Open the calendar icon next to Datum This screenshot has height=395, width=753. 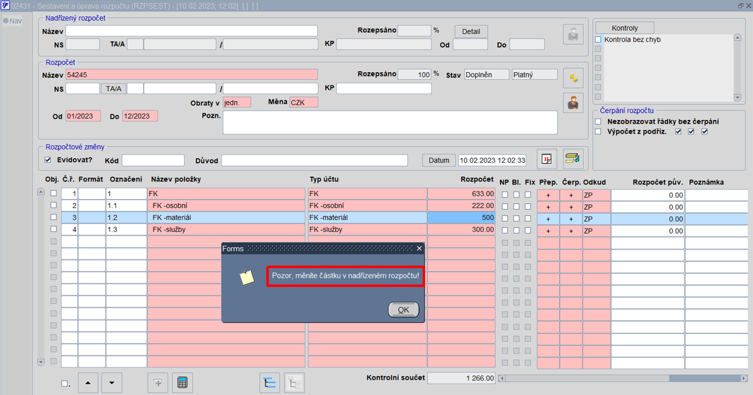coord(546,160)
